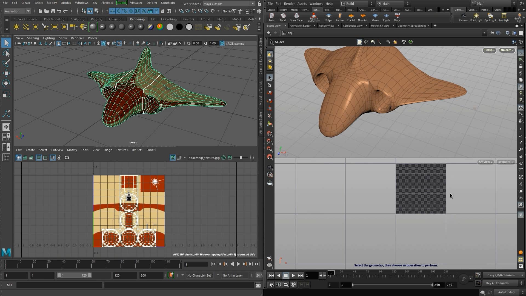Viewport: 526px width, 296px height.
Task: Activate Maya's Select Tool arrow in the toolbox
Action: coord(6,42)
